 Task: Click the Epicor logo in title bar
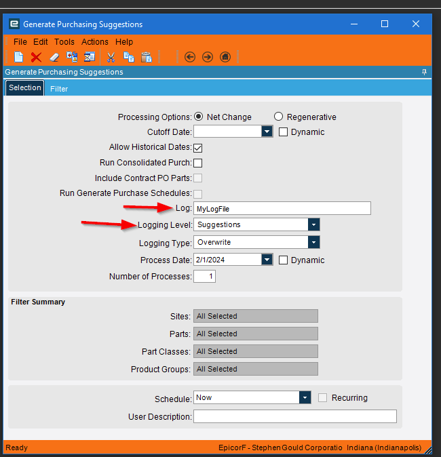coord(14,24)
